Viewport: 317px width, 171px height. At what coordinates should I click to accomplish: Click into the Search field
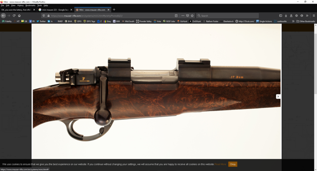pyautogui.click(x=227, y=16)
